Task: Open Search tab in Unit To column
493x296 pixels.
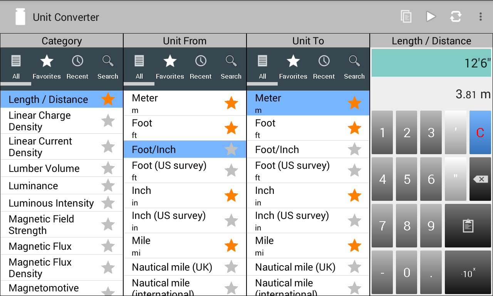Action: (x=354, y=67)
